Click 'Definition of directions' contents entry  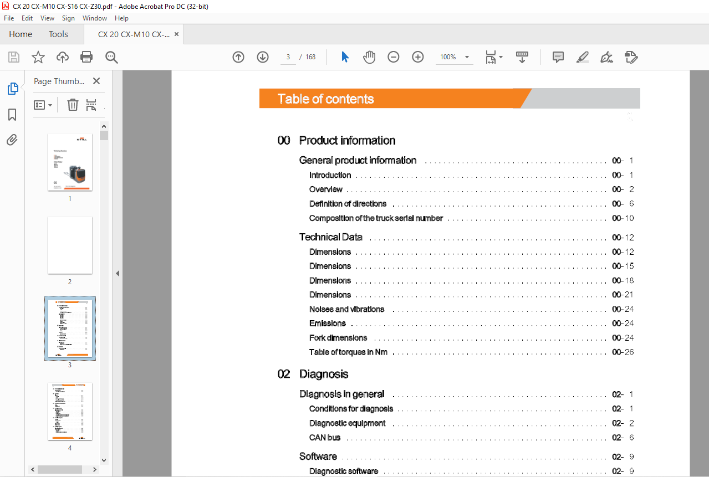pyautogui.click(x=348, y=204)
